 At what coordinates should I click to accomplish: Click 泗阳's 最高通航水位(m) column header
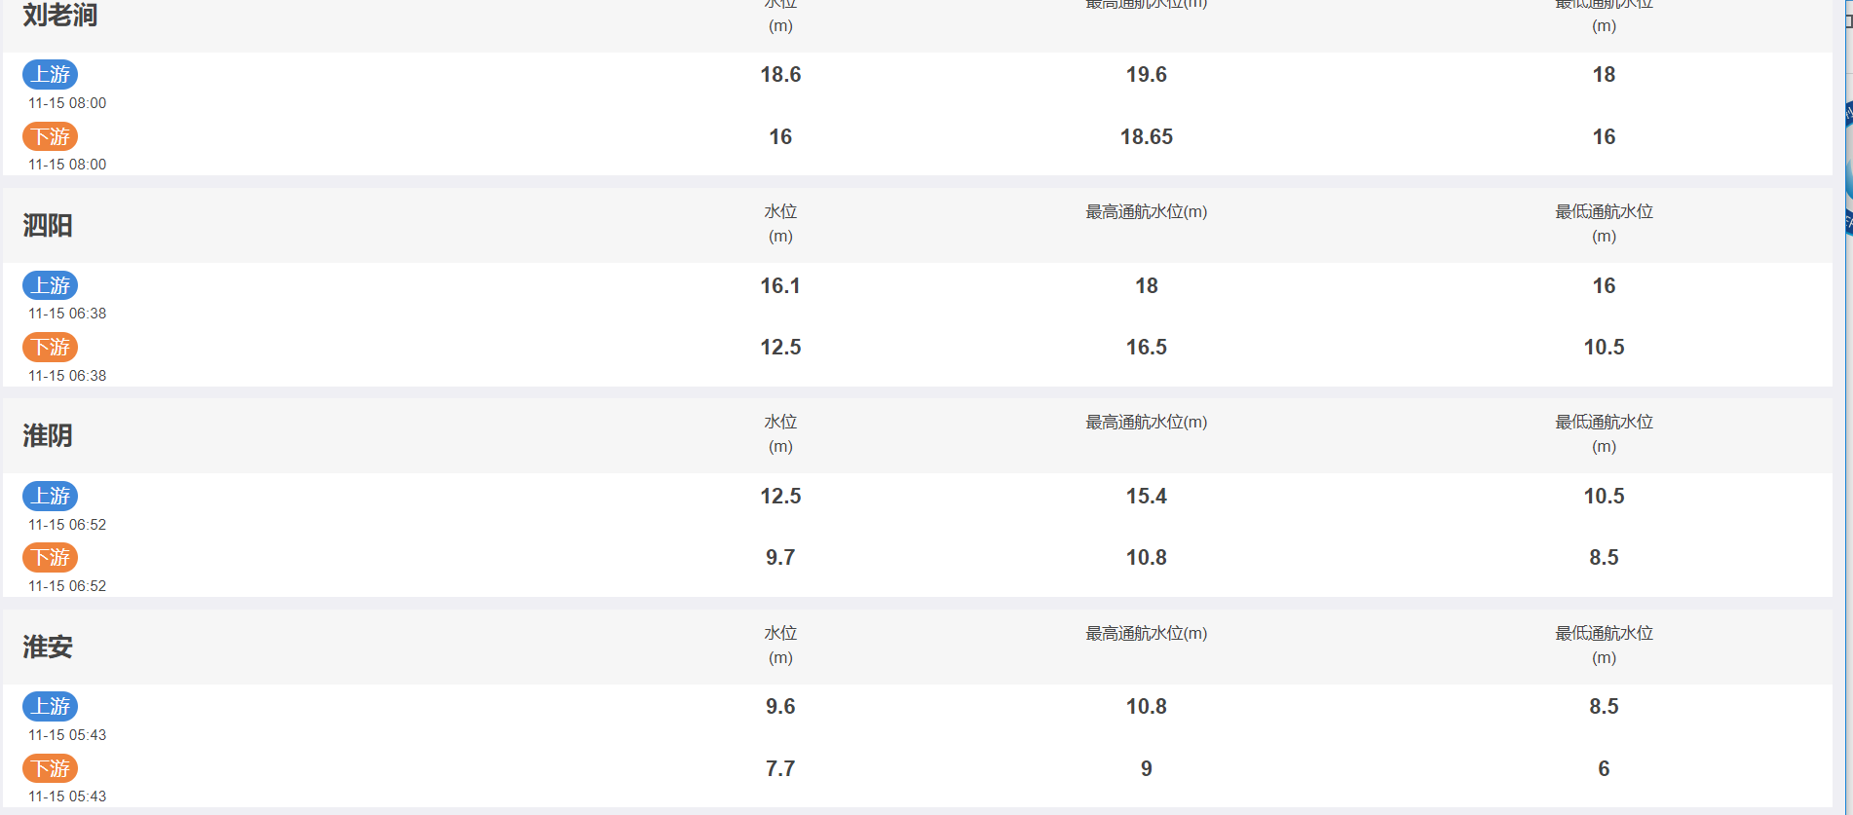click(x=1147, y=211)
